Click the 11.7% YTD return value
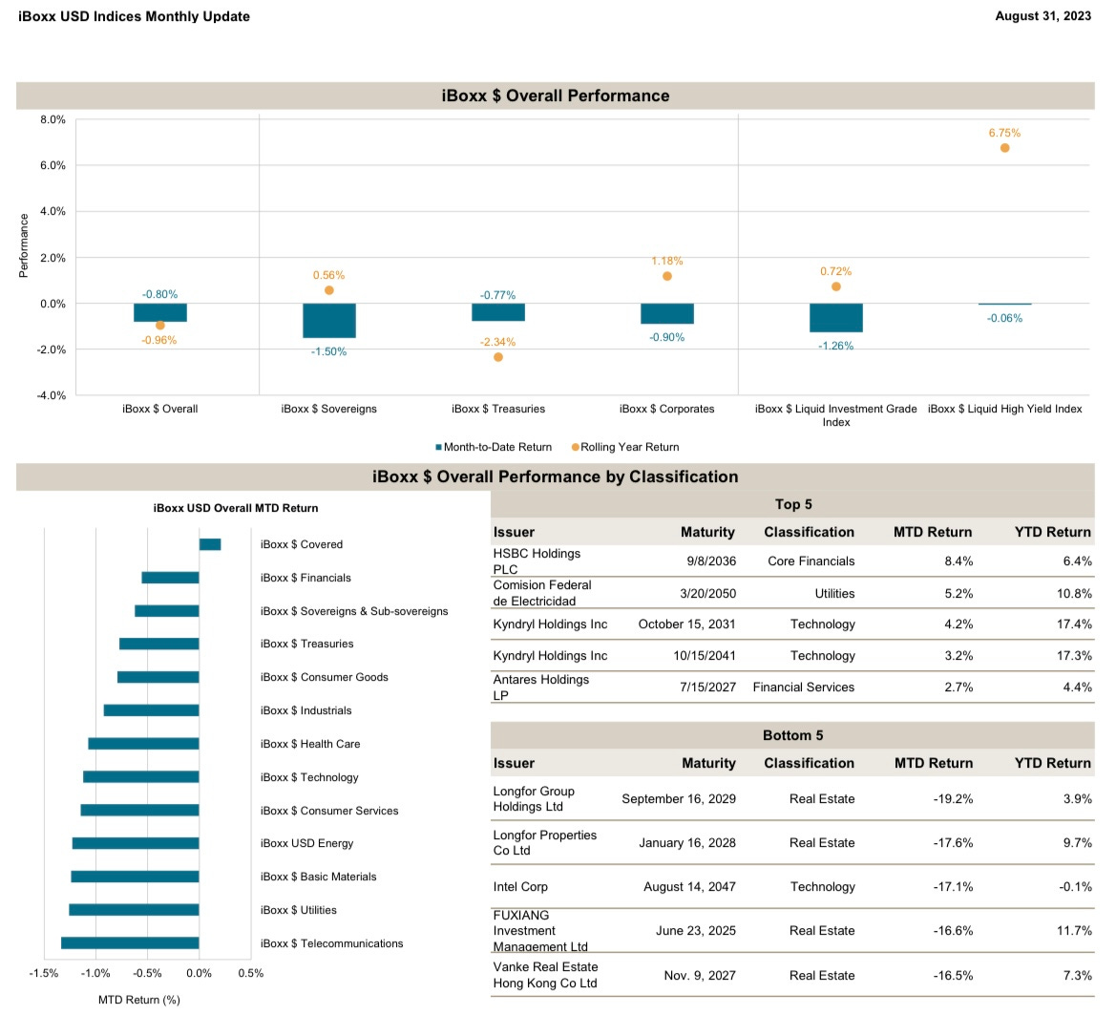1116x1015 pixels. tap(1074, 931)
